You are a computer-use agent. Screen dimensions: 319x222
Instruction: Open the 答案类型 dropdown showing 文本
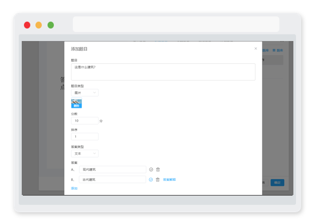click(85, 153)
